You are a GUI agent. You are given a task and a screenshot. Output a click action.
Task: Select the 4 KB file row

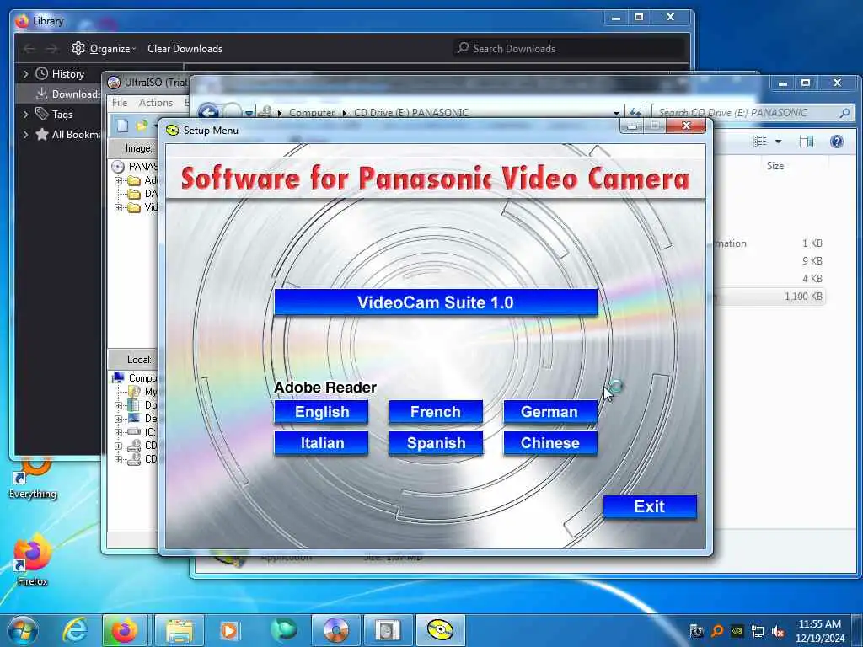(x=769, y=278)
